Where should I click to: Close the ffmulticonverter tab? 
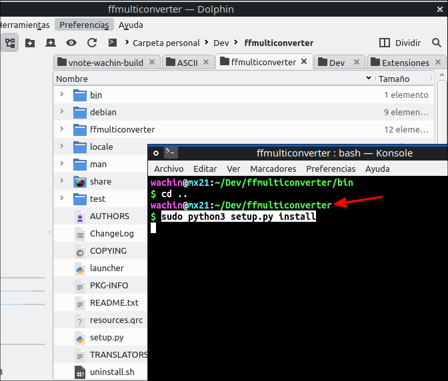click(x=304, y=61)
